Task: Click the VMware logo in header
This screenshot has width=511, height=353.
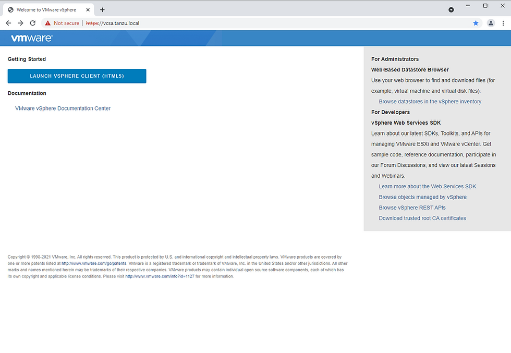Action: tap(32, 38)
